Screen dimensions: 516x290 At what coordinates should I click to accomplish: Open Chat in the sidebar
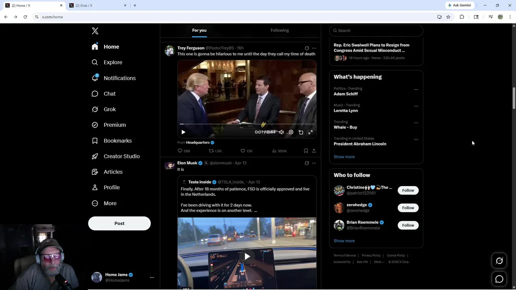point(104,93)
